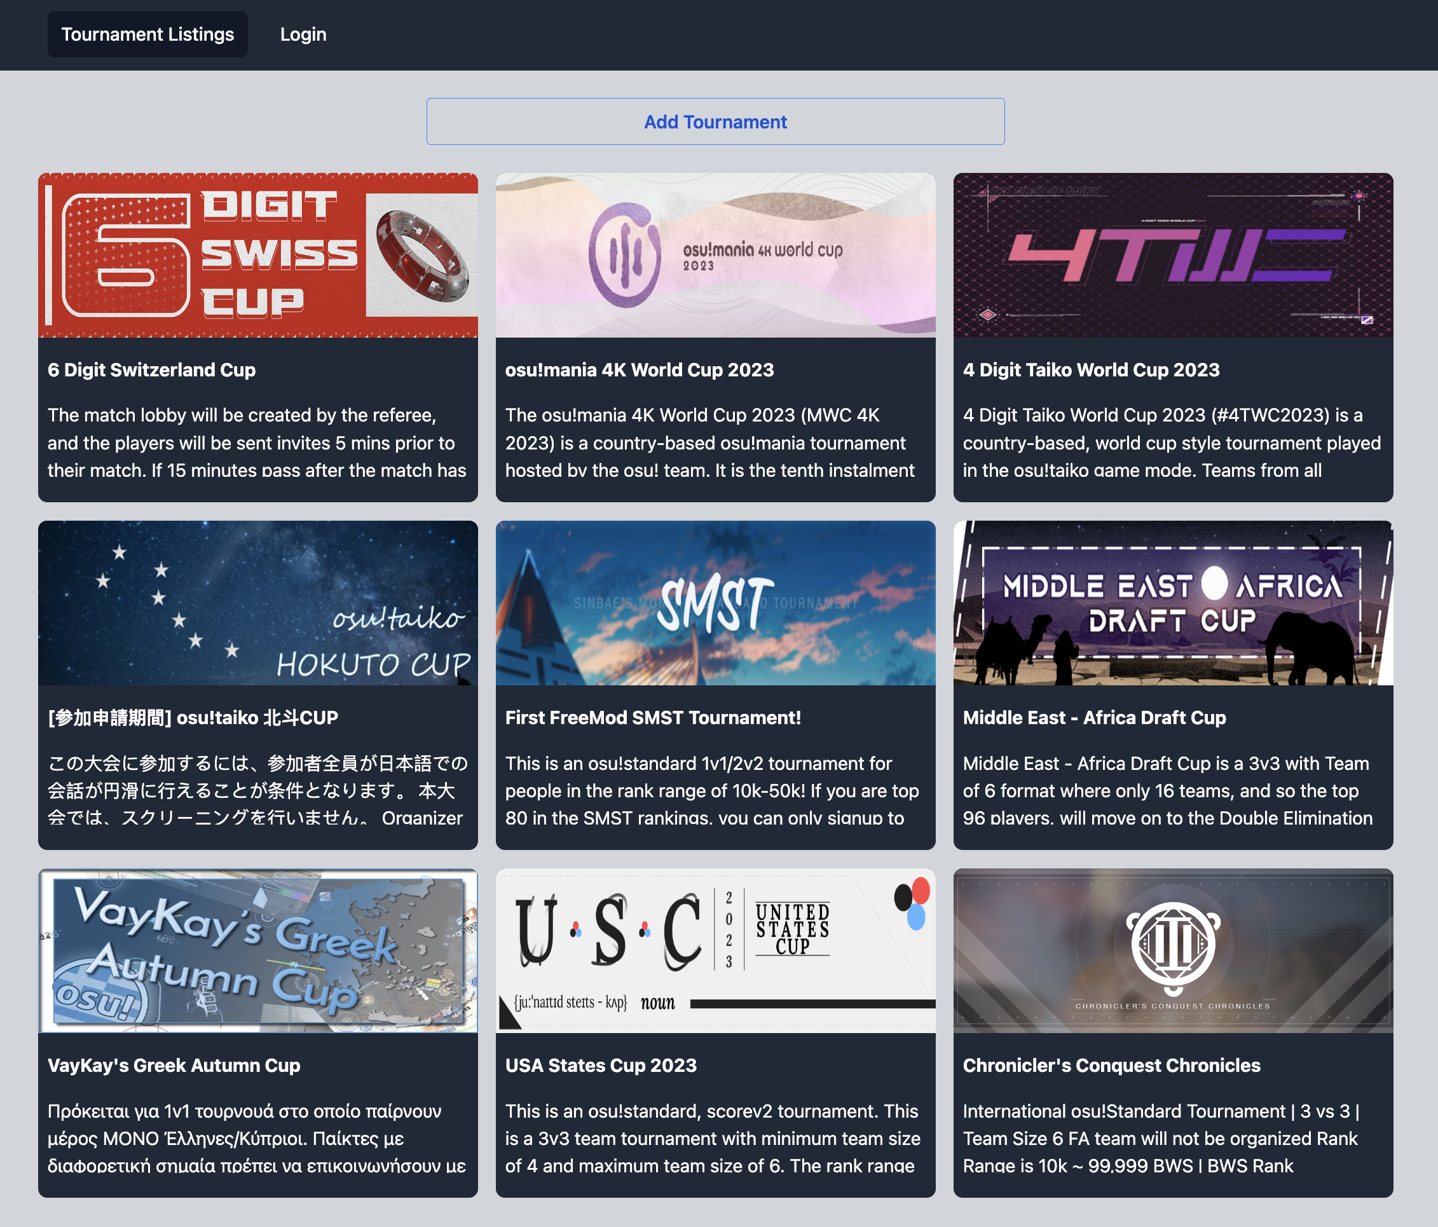
Task: Click the SMST tournament banner image
Action: 715,603
